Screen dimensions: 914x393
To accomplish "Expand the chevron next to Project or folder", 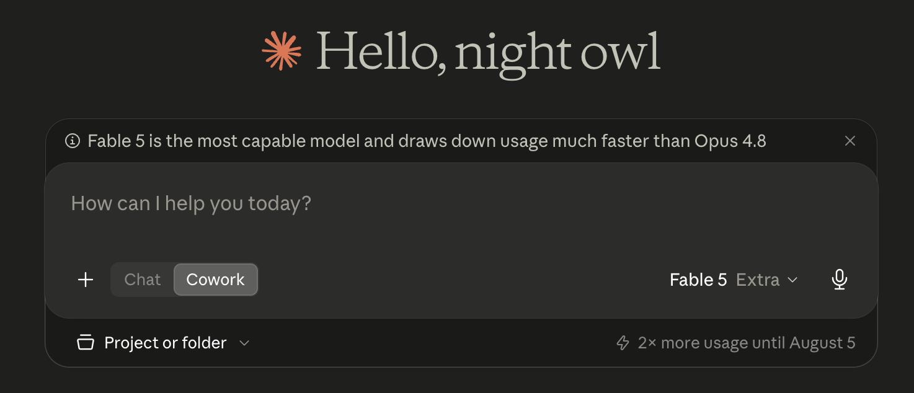I will [244, 343].
